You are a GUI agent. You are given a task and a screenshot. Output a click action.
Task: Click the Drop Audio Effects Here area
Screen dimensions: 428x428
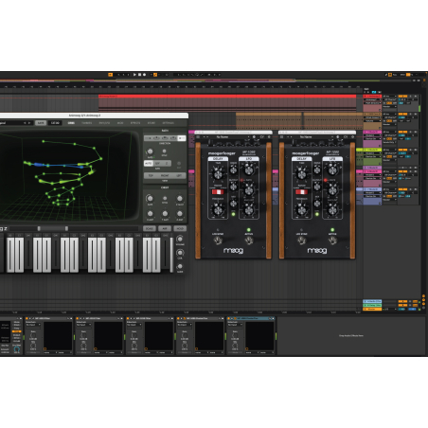coord(351,335)
